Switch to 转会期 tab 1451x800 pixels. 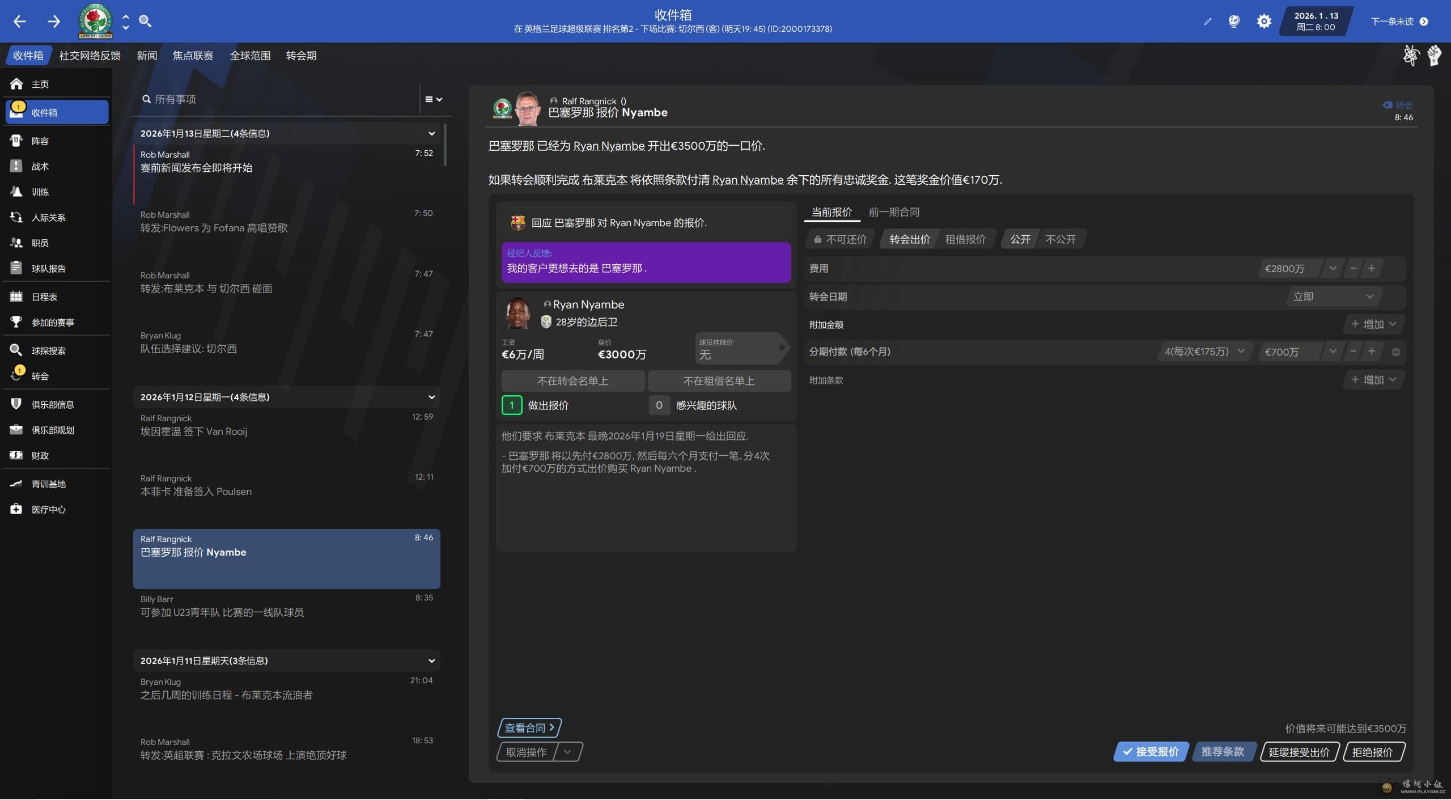pyautogui.click(x=301, y=56)
